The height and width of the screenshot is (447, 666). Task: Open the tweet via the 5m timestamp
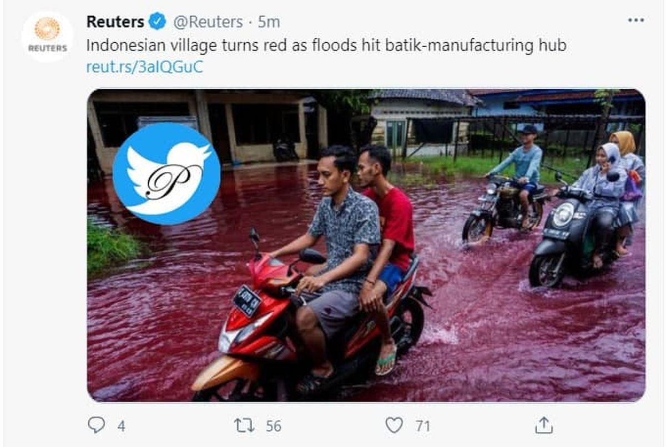[269, 22]
